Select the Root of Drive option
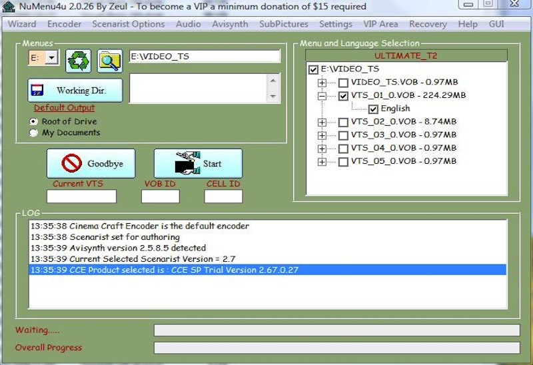Viewport: 533px width, 365px height. pyautogui.click(x=33, y=122)
